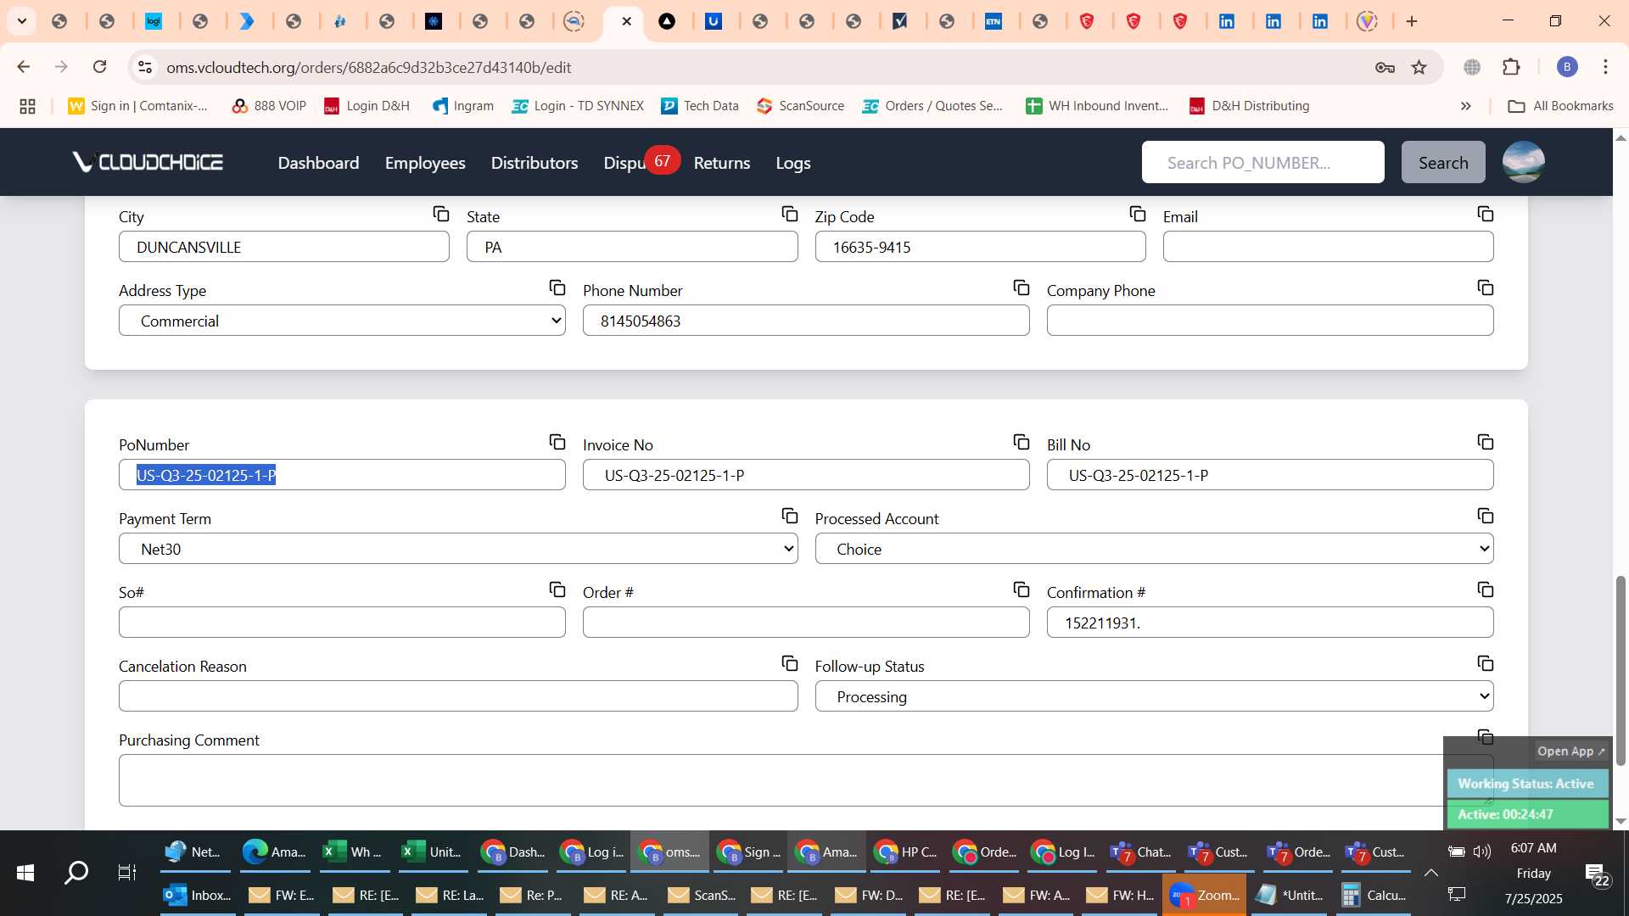1629x916 pixels.
Task: Open the Login D&H bookmark
Action: pos(367,106)
